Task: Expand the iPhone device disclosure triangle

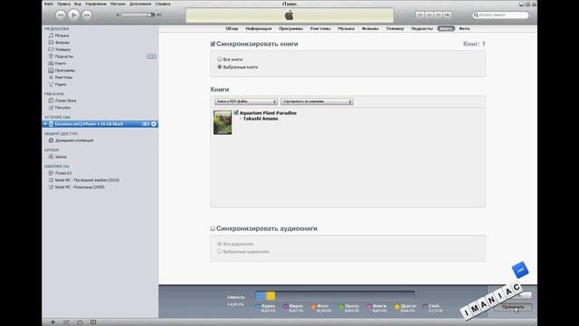Action: coord(45,124)
